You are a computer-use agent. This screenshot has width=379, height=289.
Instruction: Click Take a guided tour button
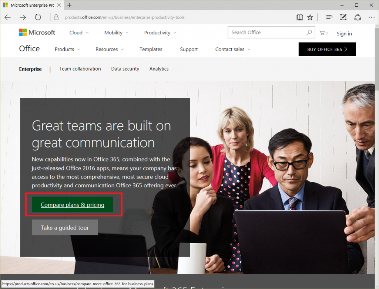(65, 227)
